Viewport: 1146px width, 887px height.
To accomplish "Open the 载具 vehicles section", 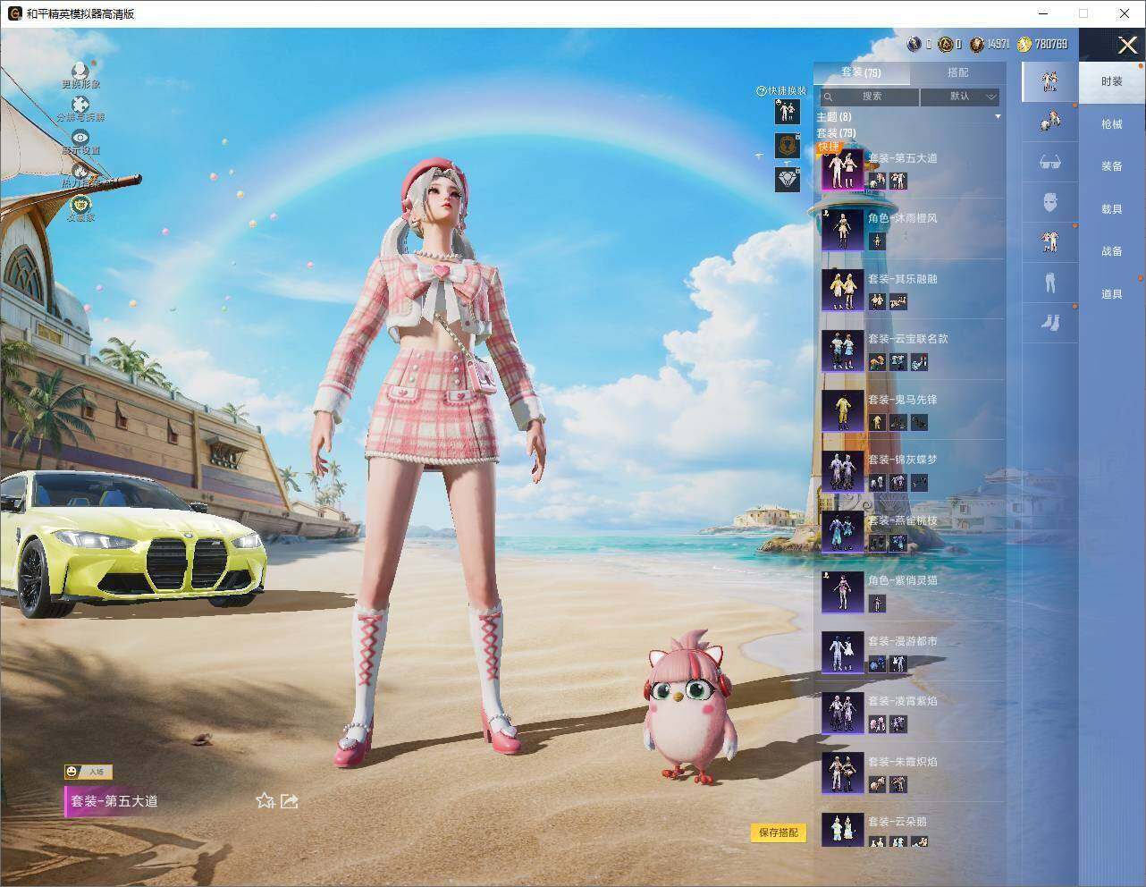I will [x=1111, y=208].
